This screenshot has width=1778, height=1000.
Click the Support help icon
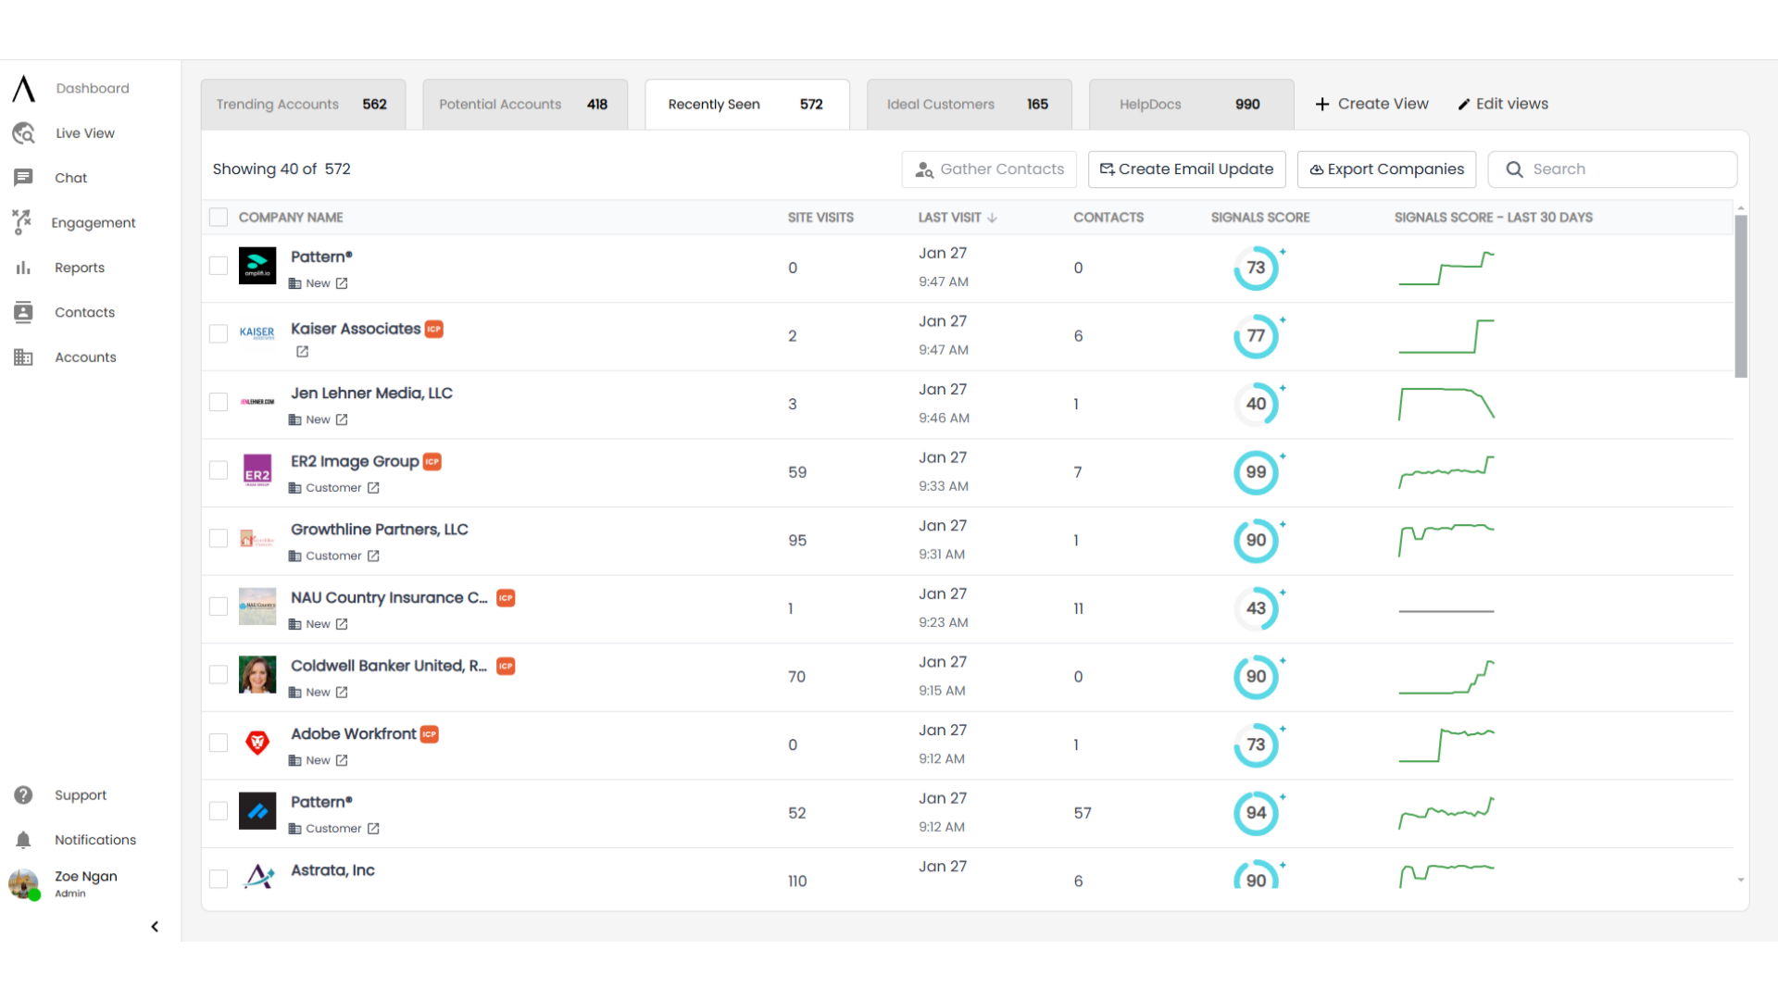pos(23,794)
